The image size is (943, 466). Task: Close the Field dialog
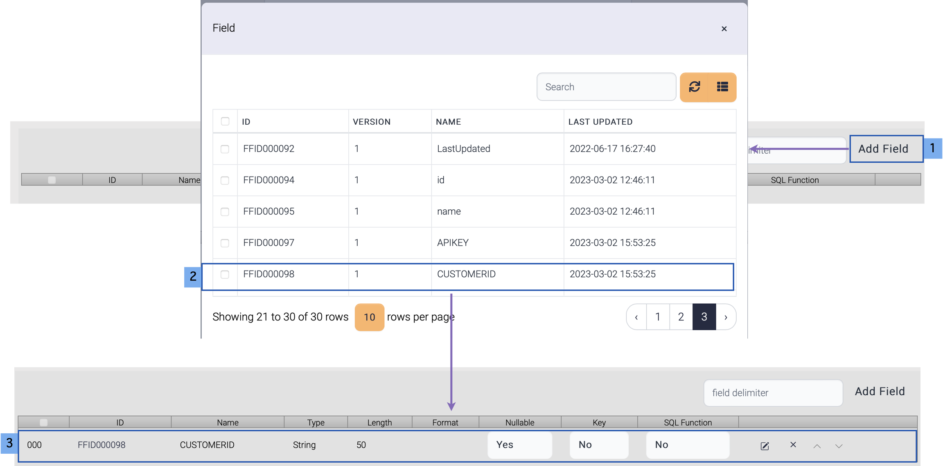pyautogui.click(x=724, y=29)
